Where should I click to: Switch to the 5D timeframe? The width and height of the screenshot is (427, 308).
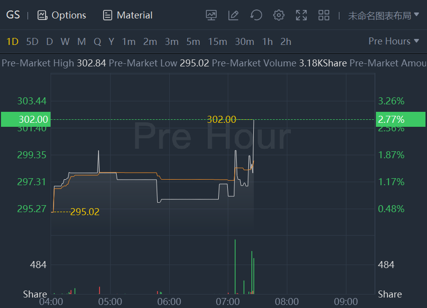[x=32, y=41]
